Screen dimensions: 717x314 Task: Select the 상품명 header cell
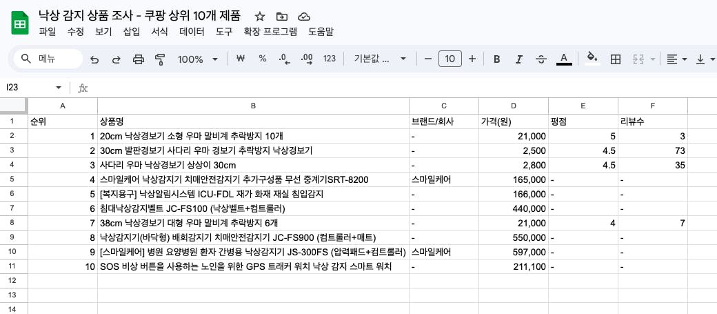(253, 121)
